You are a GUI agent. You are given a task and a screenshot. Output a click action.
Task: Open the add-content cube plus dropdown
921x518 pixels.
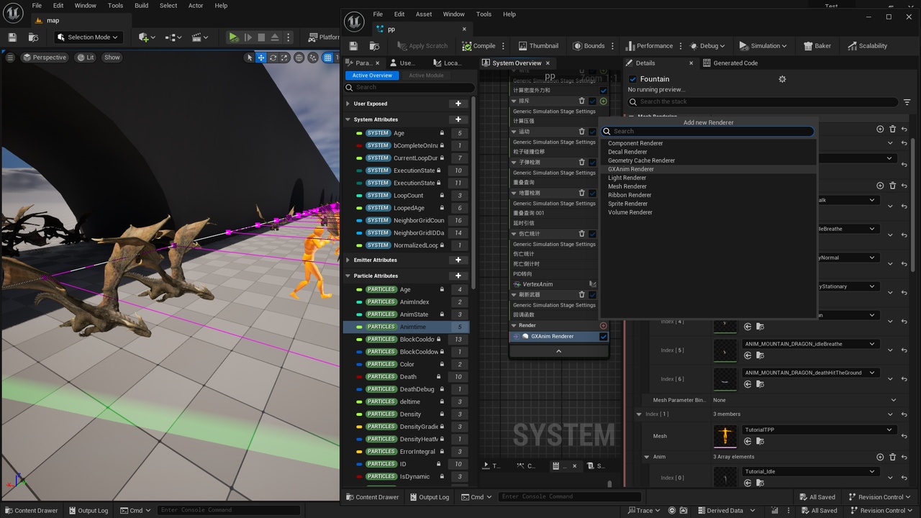(x=147, y=37)
